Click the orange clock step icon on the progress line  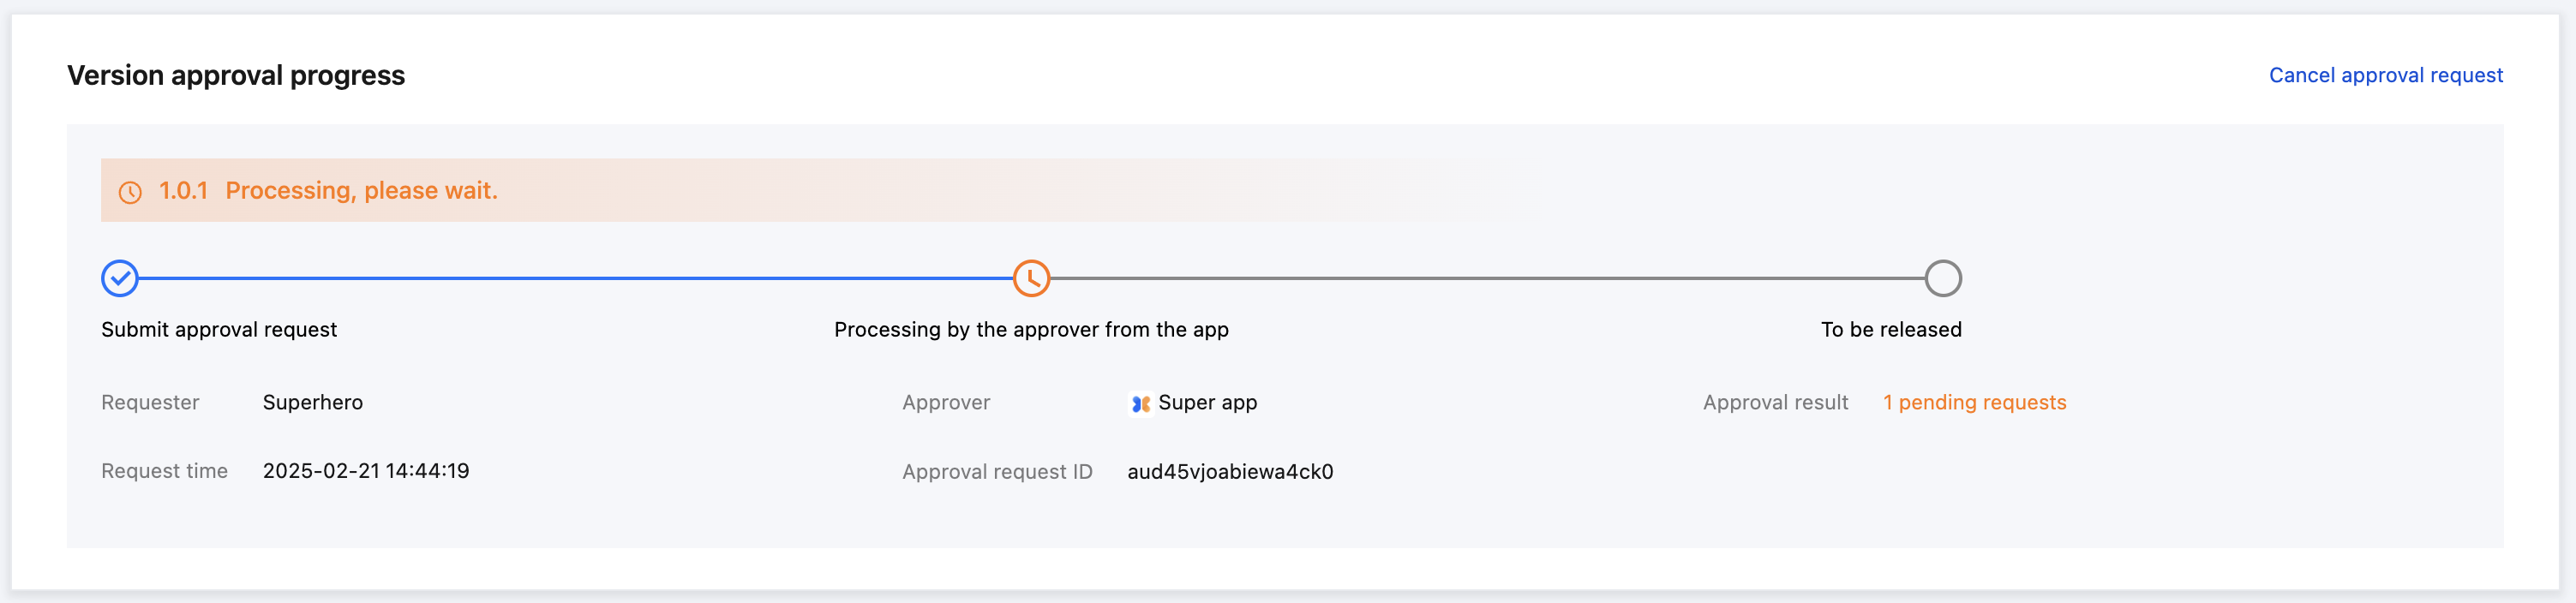(1031, 278)
